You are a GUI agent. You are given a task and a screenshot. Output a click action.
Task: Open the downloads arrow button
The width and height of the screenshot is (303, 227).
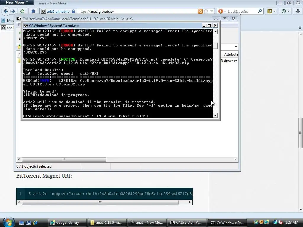coord(298,11)
